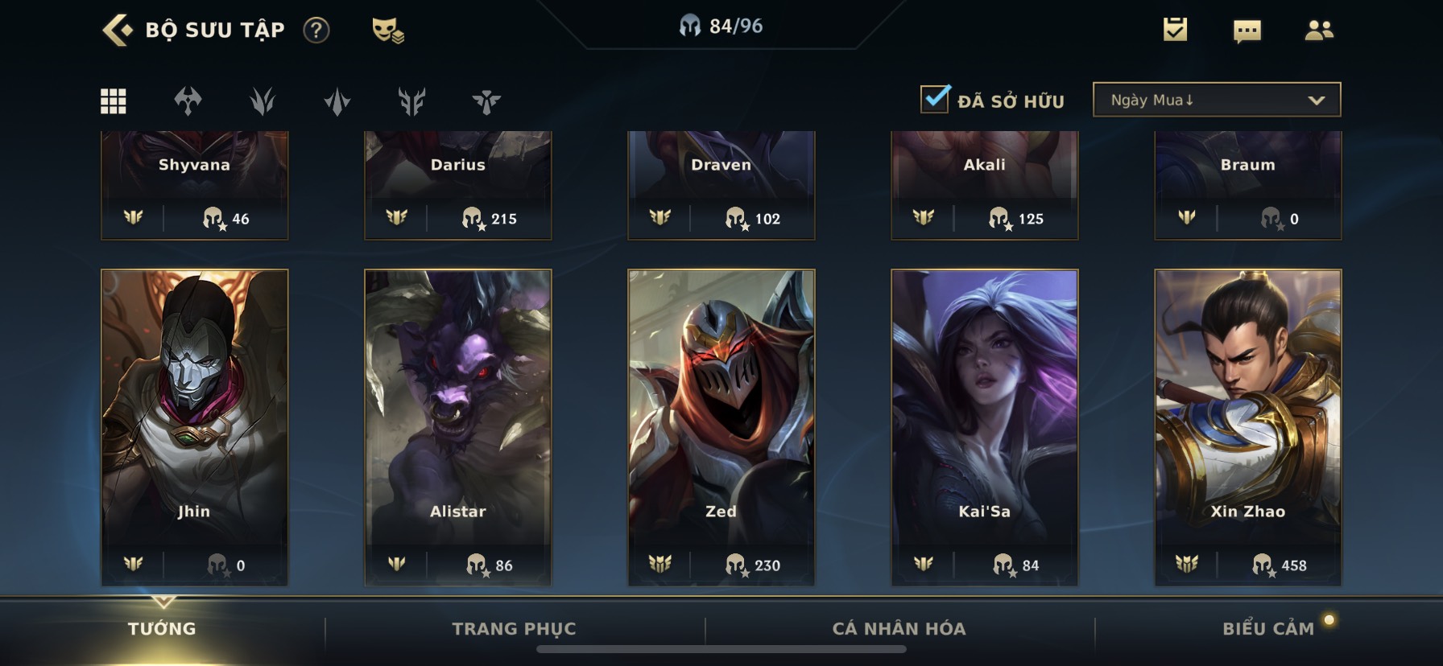This screenshot has width=1443, height=666.
Task: Open the masks and coins icon
Action: [x=387, y=31]
